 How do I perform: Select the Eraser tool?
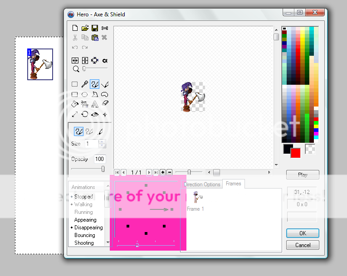click(x=105, y=104)
